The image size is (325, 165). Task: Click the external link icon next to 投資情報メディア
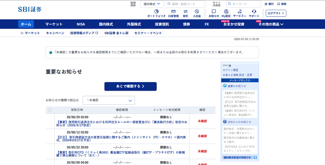(97, 33)
